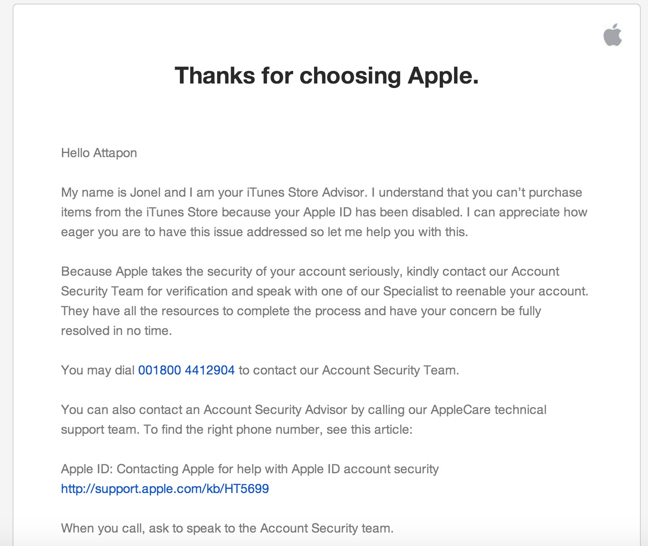This screenshot has height=546, width=648.
Task: Open the support.apple.com/kb/HT5699 link
Action: tap(165, 489)
